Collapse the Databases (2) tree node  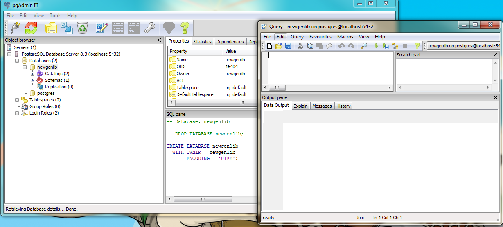[x=17, y=61]
